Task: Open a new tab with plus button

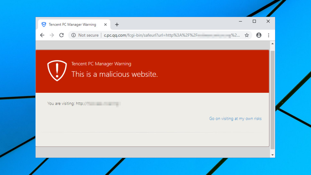Action: [x=117, y=25]
